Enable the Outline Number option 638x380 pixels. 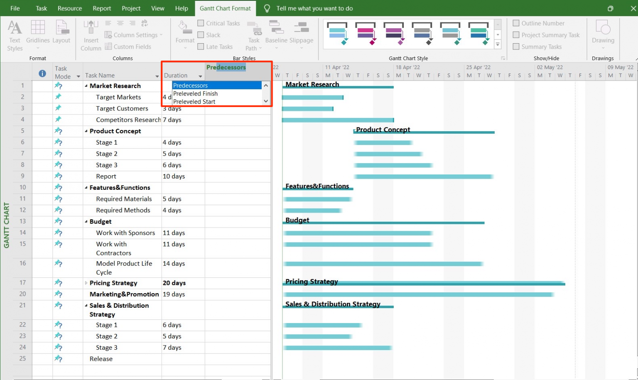[516, 23]
